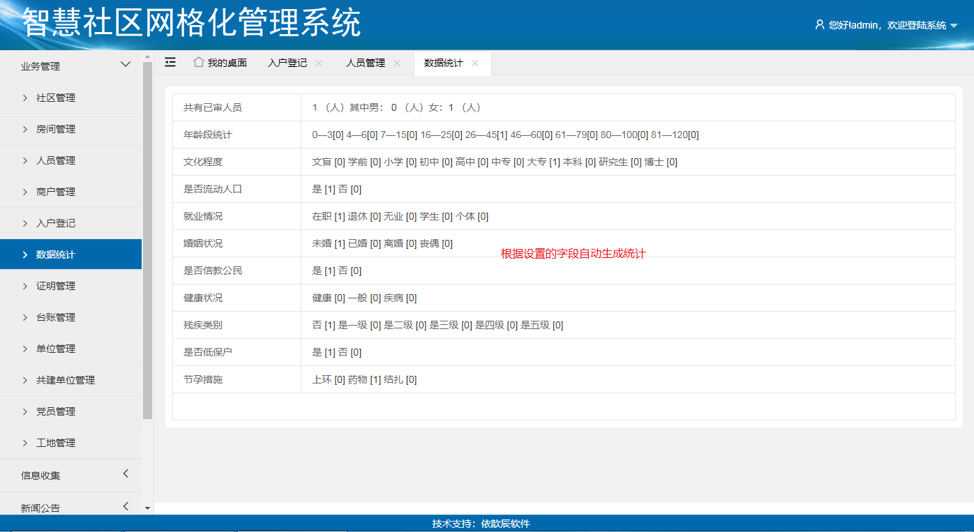Open the admin user dropdown arrow
This screenshot has width=974, height=532.
954,26
